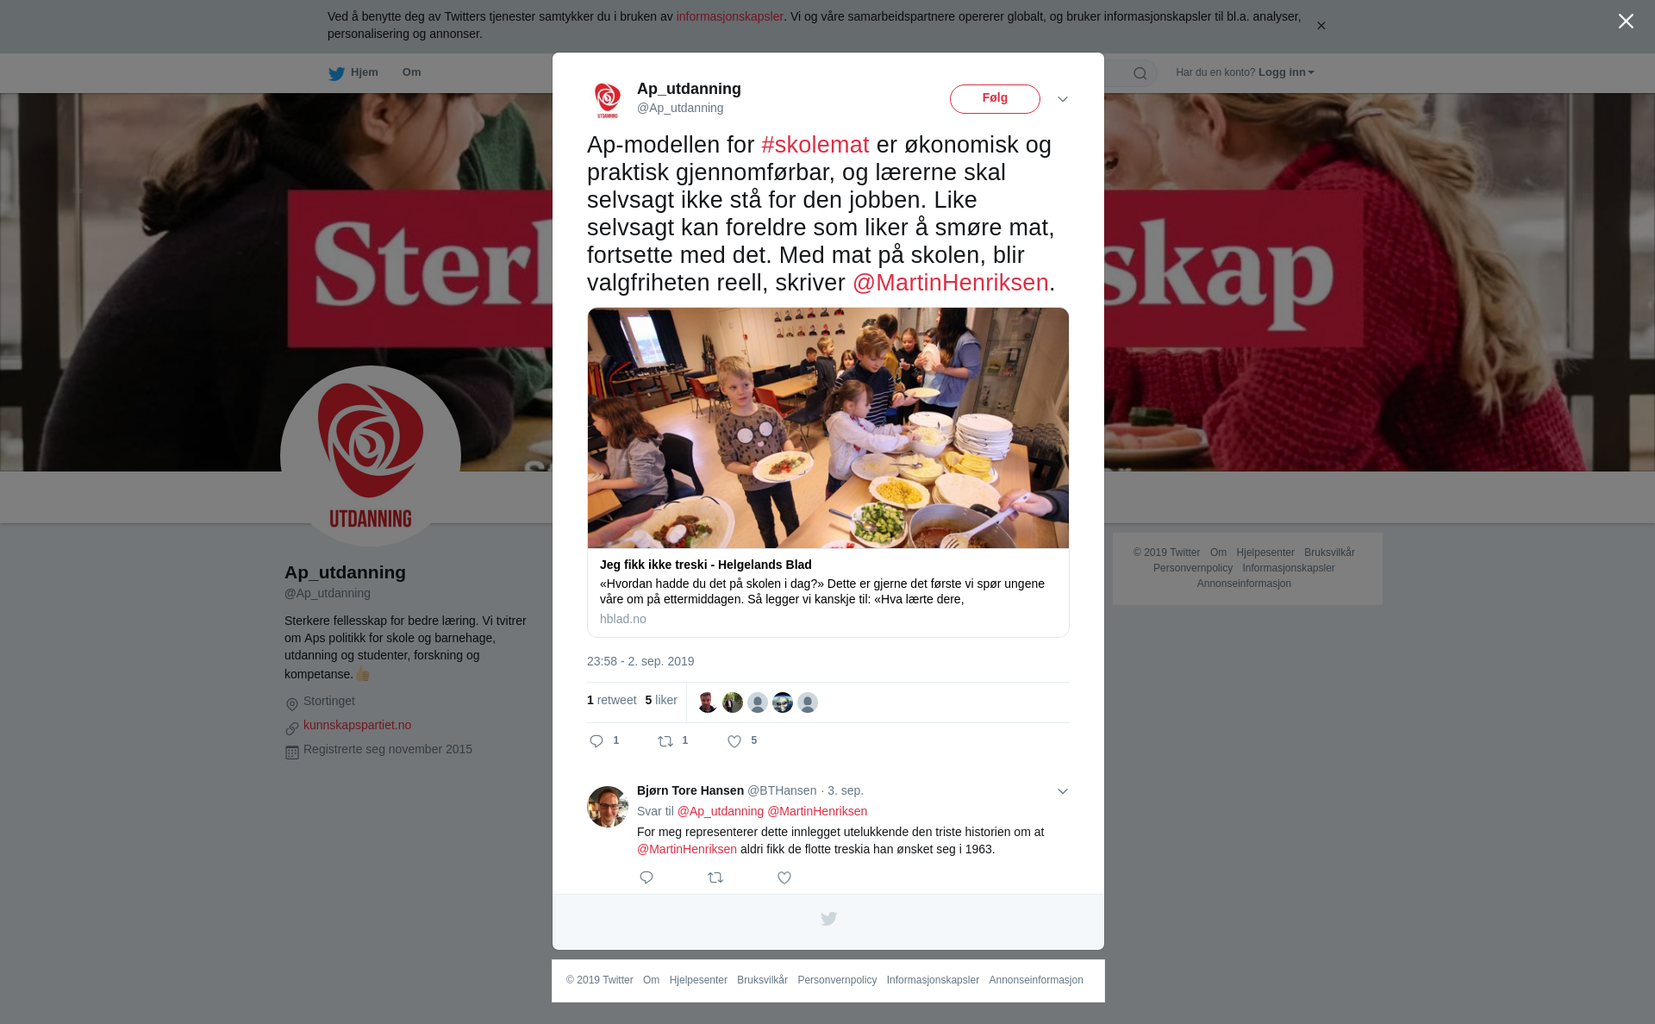Follow Ap_utdanning with Følg button
The width and height of the screenshot is (1655, 1024).
click(995, 99)
